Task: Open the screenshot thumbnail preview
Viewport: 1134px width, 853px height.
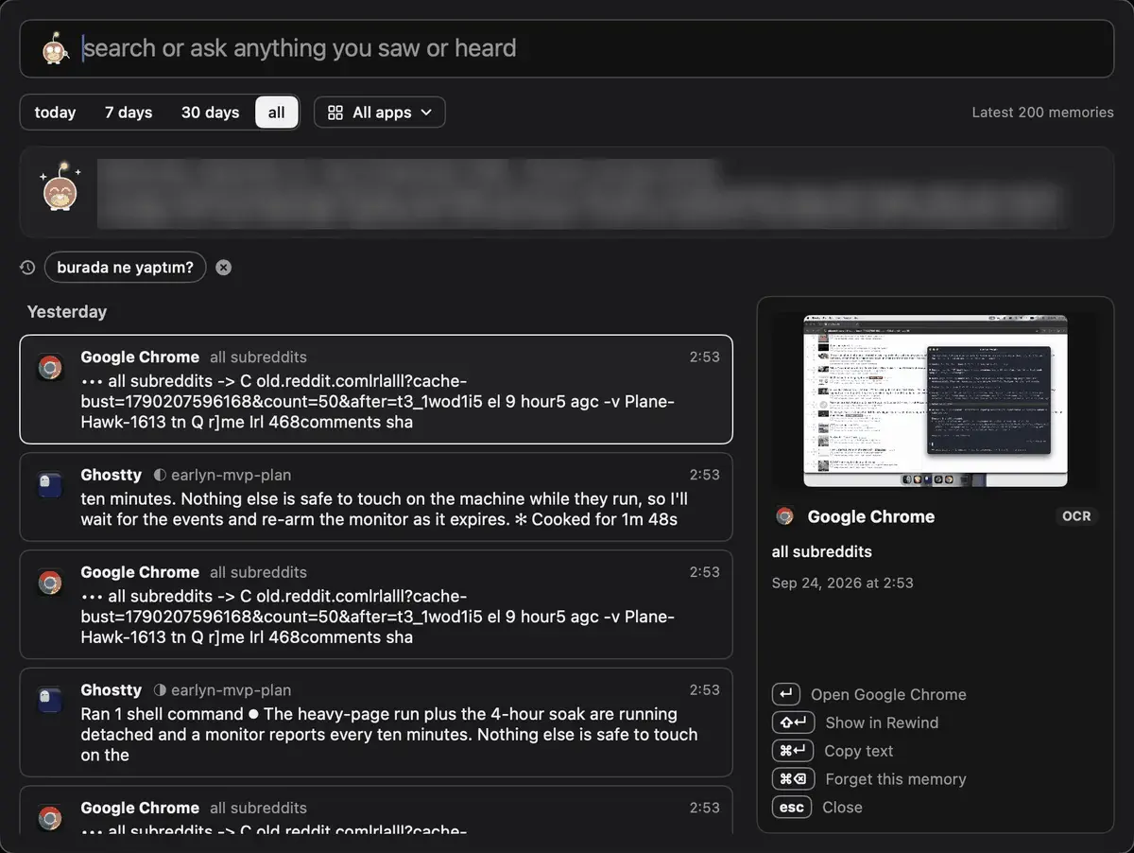Action: coord(935,401)
